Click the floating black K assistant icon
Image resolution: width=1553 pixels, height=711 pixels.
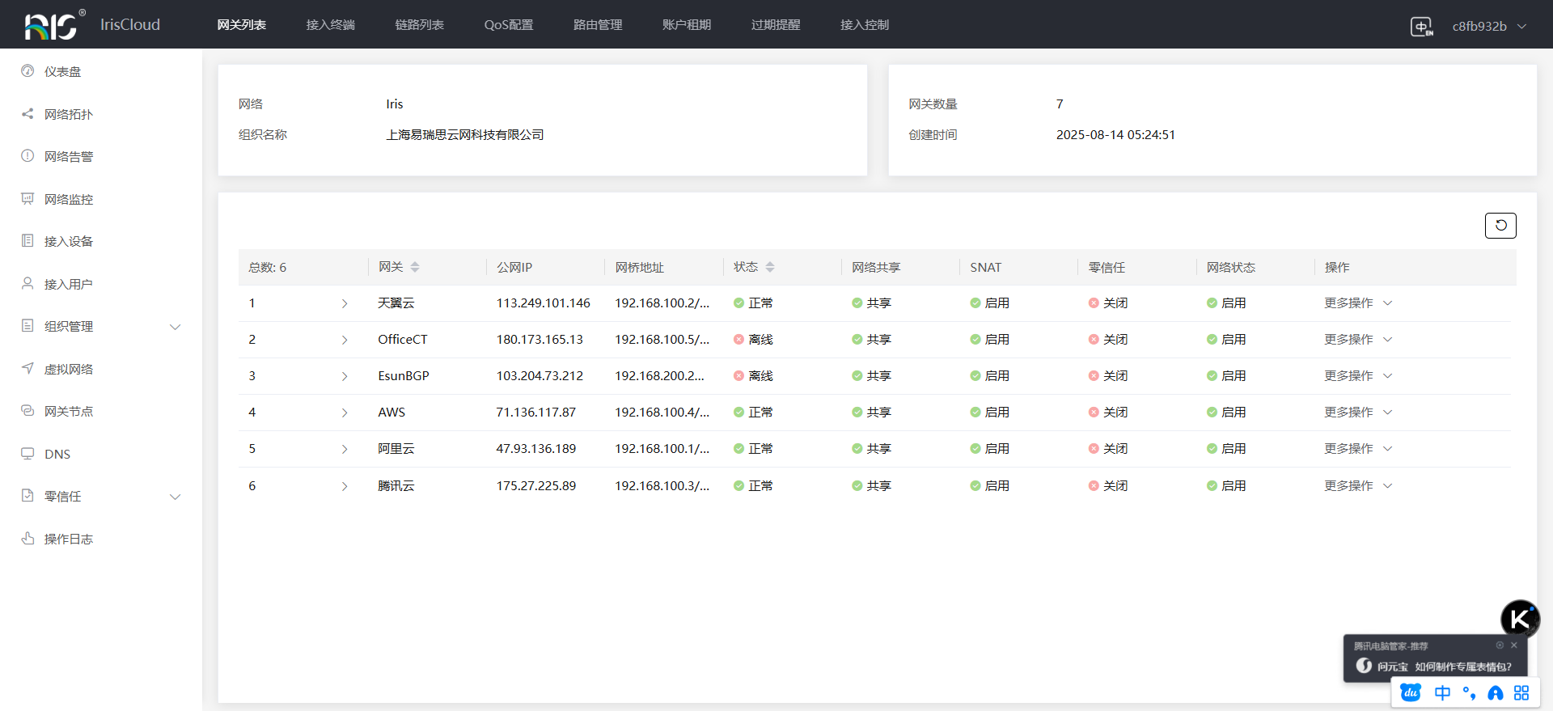pyautogui.click(x=1520, y=620)
